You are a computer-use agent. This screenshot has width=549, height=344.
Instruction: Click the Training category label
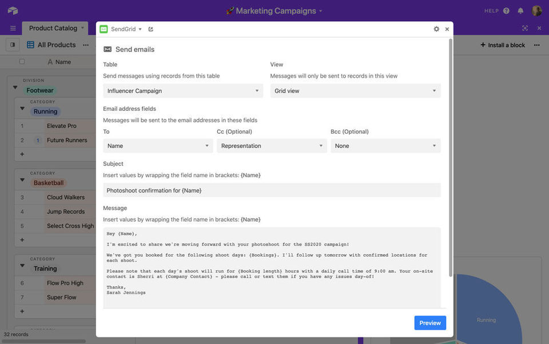45,269
